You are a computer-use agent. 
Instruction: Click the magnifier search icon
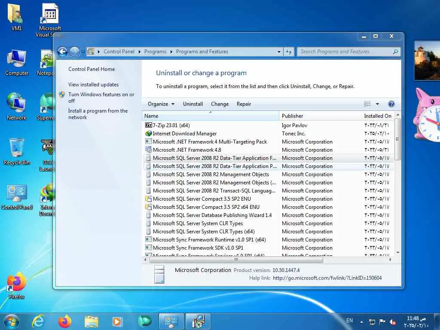(x=395, y=52)
